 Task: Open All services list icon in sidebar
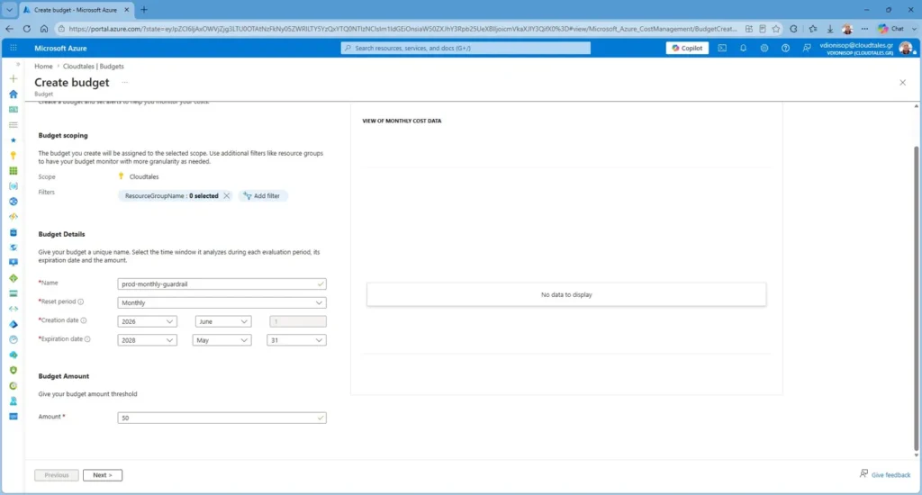coord(13,124)
